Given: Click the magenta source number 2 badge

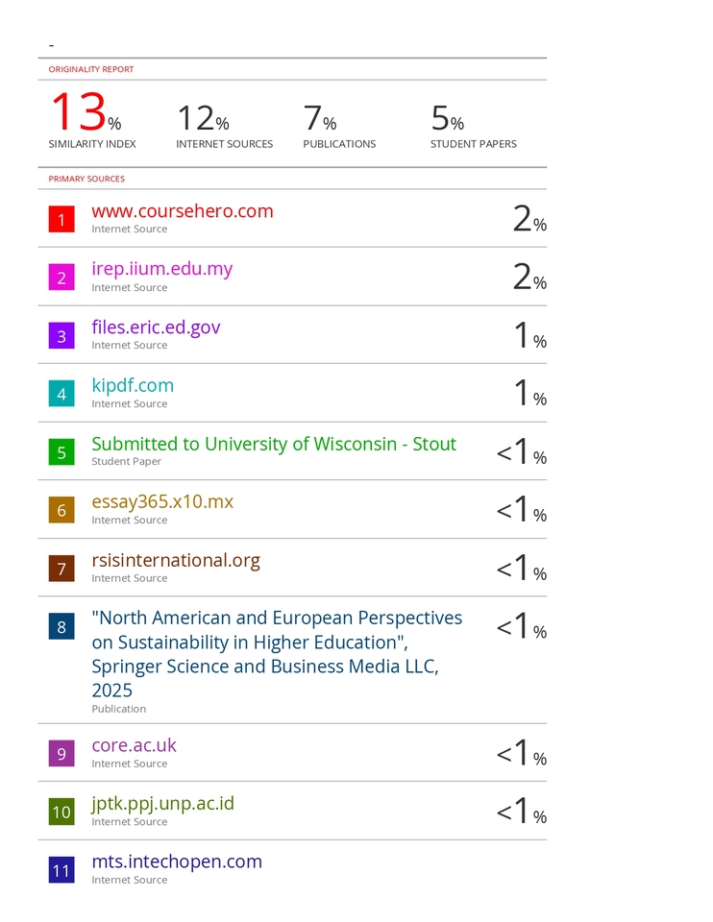Looking at the screenshot, I should [x=61, y=278].
